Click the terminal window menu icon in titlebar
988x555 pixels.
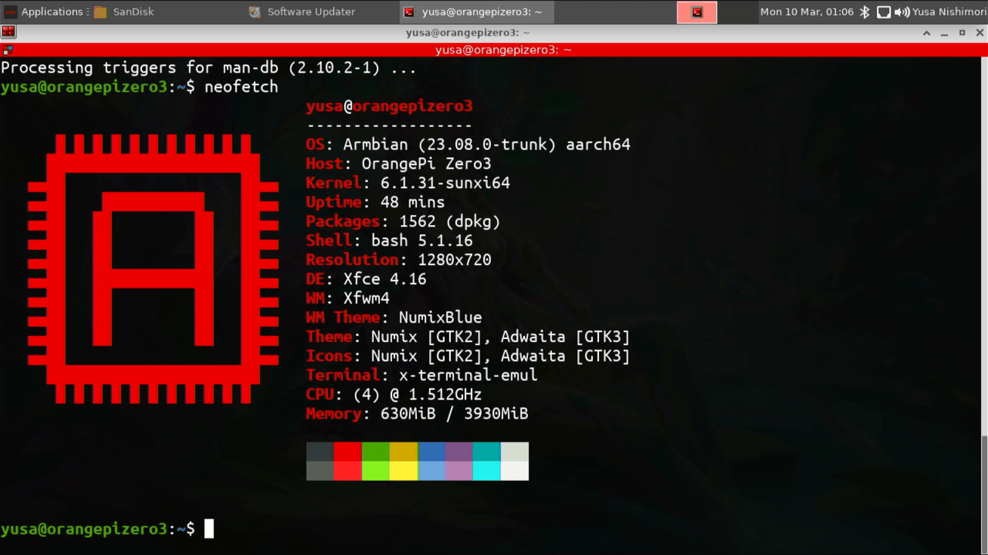click(9, 32)
